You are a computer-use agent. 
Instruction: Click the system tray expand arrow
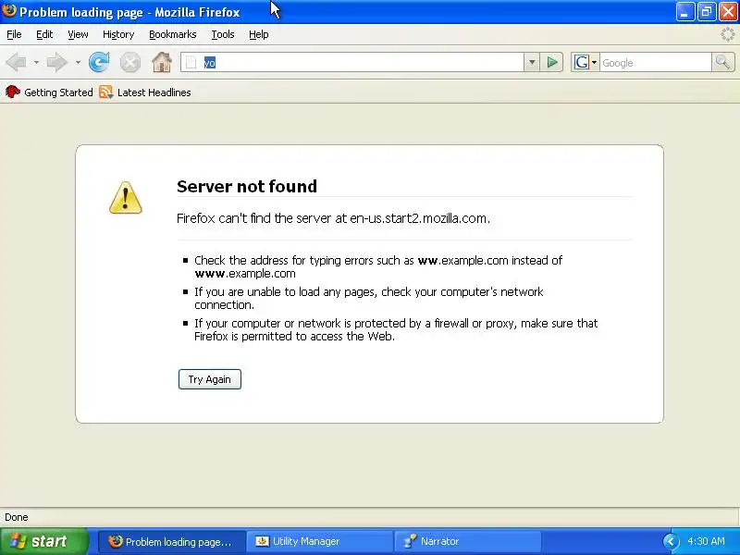671,541
